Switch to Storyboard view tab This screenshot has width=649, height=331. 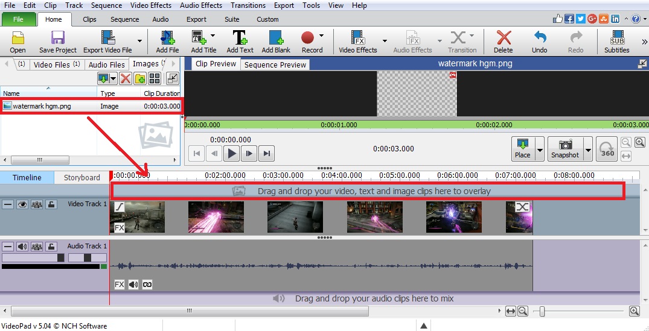[x=82, y=178]
